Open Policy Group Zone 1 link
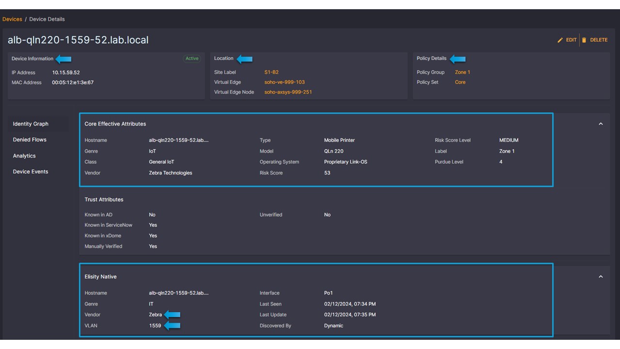This screenshot has width=620, height=349. click(463, 72)
